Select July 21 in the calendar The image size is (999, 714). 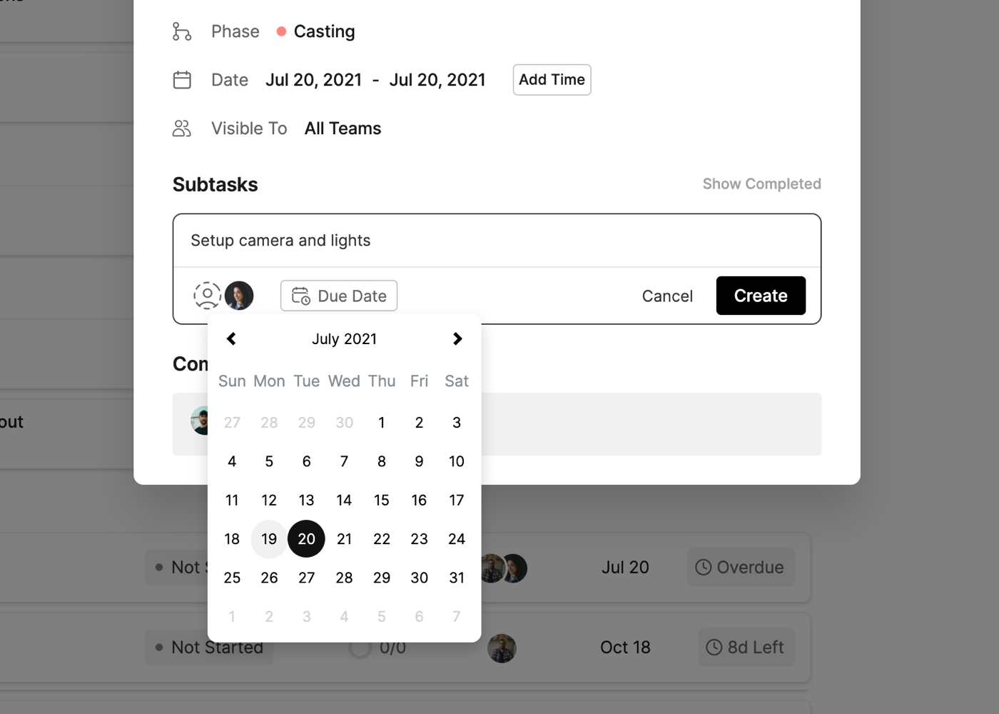(344, 539)
